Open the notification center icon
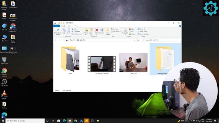This screenshot has width=219, height=123. [x=215, y=121]
